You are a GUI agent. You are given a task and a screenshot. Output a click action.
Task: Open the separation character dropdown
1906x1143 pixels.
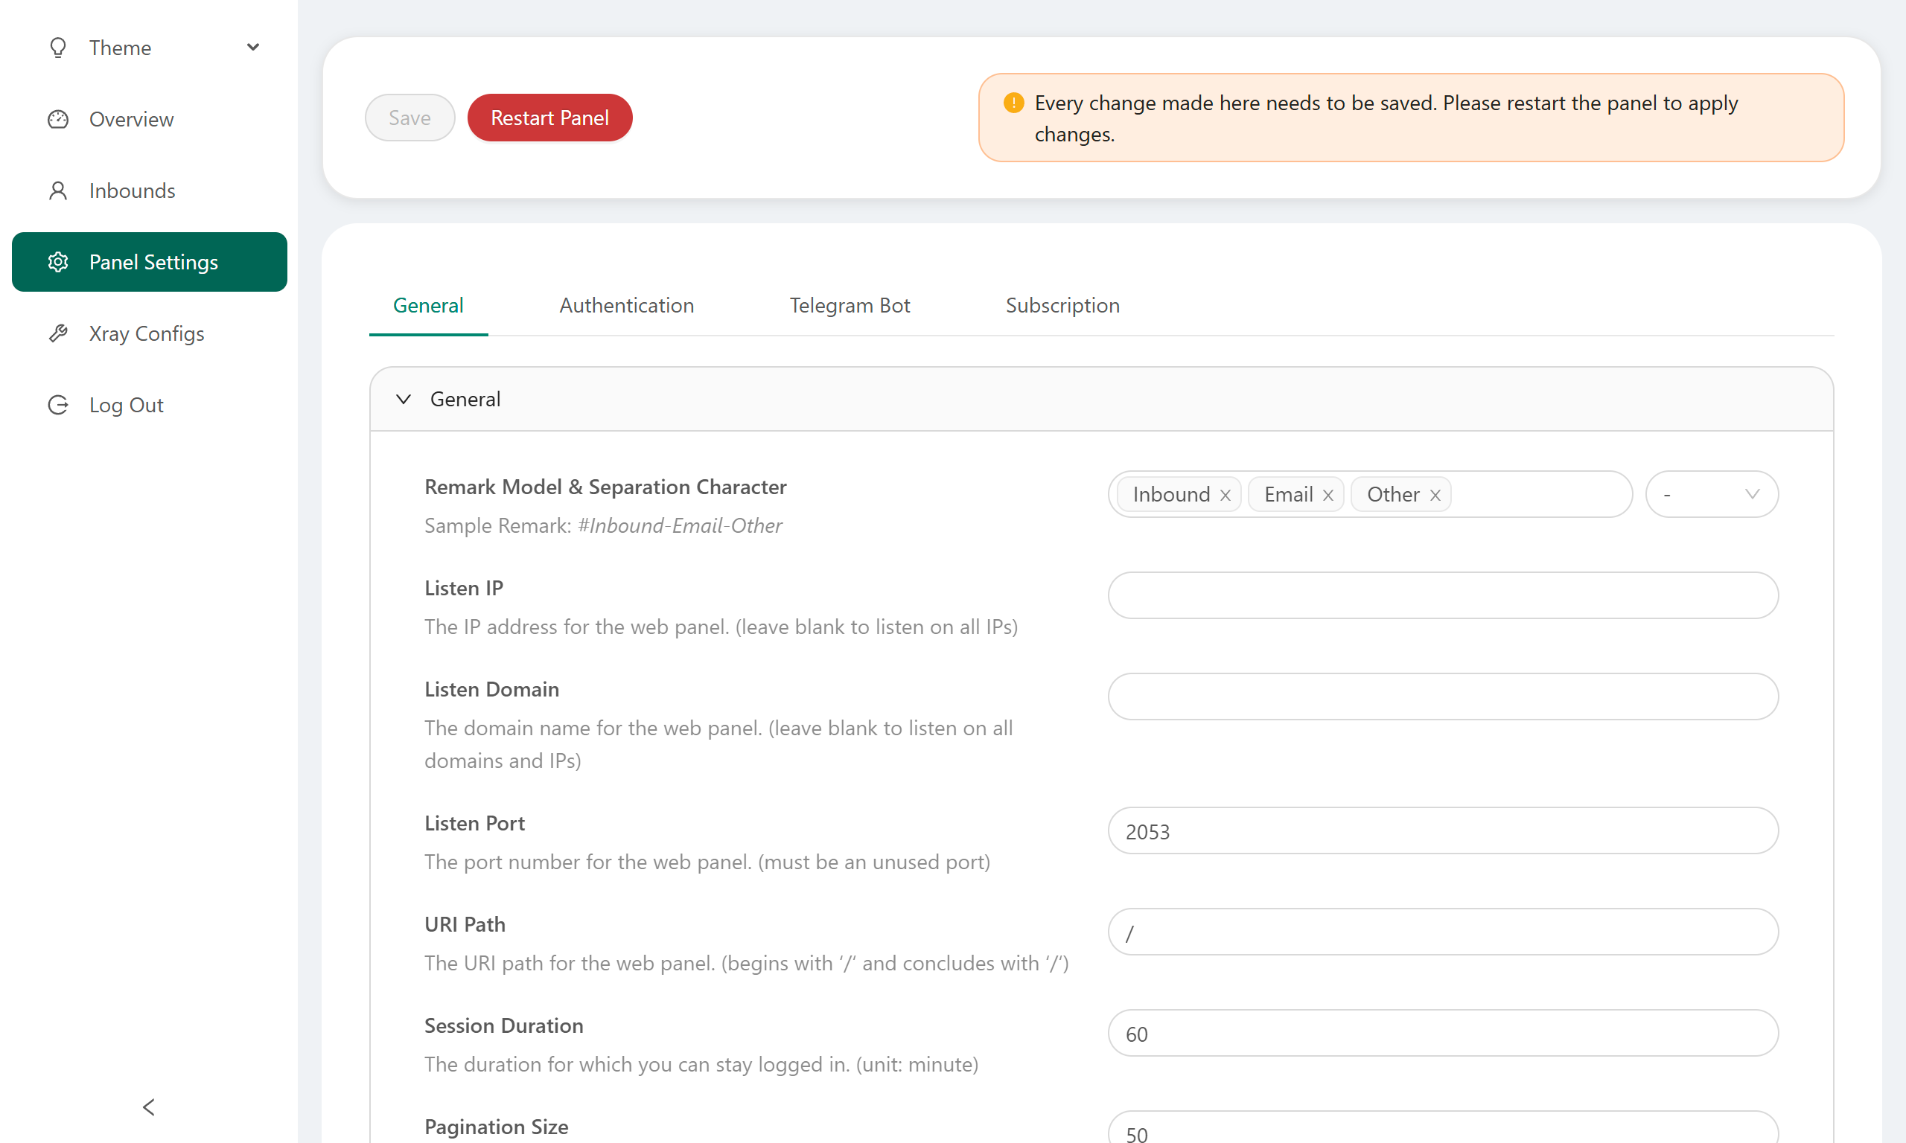[1711, 494]
